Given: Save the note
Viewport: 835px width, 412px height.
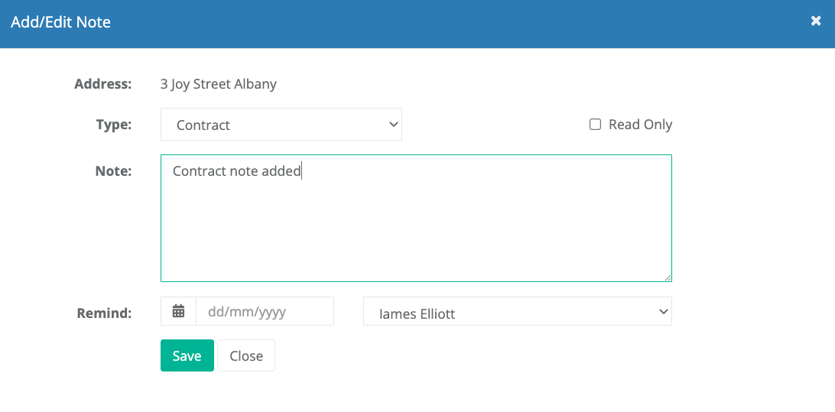Looking at the screenshot, I should [187, 355].
